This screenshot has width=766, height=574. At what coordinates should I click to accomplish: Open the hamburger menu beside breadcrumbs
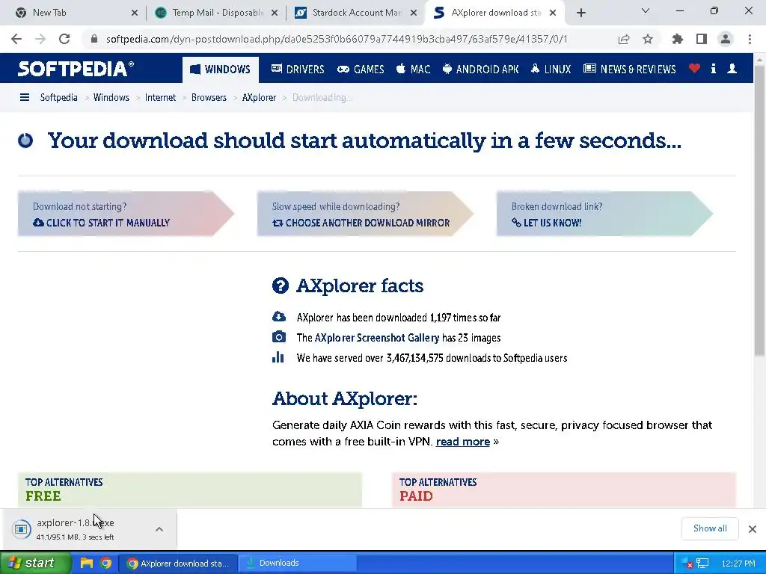25,98
